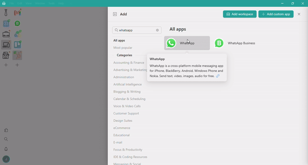The image size is (308, 165).
Task: Open the tie icon workspace
Action: (x=6, y=13)
